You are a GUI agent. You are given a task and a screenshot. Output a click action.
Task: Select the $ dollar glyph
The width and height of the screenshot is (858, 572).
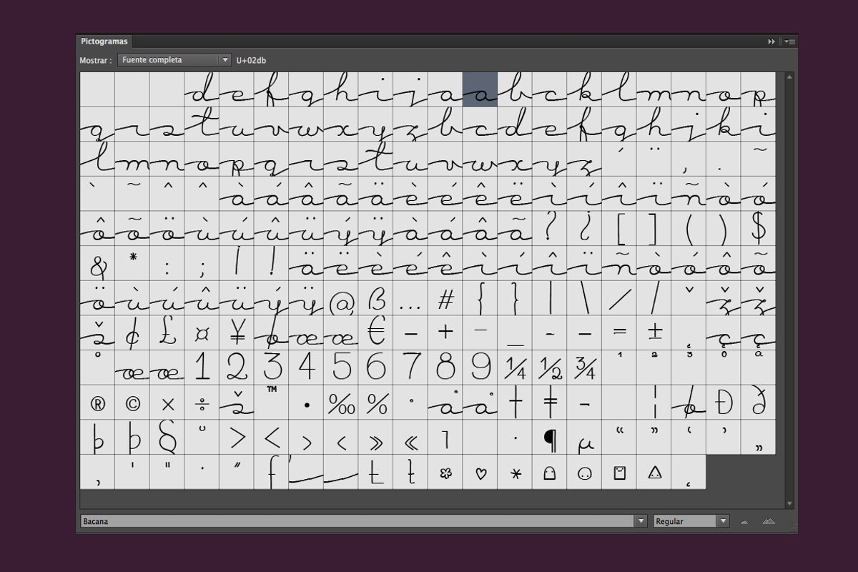(759, 229)
